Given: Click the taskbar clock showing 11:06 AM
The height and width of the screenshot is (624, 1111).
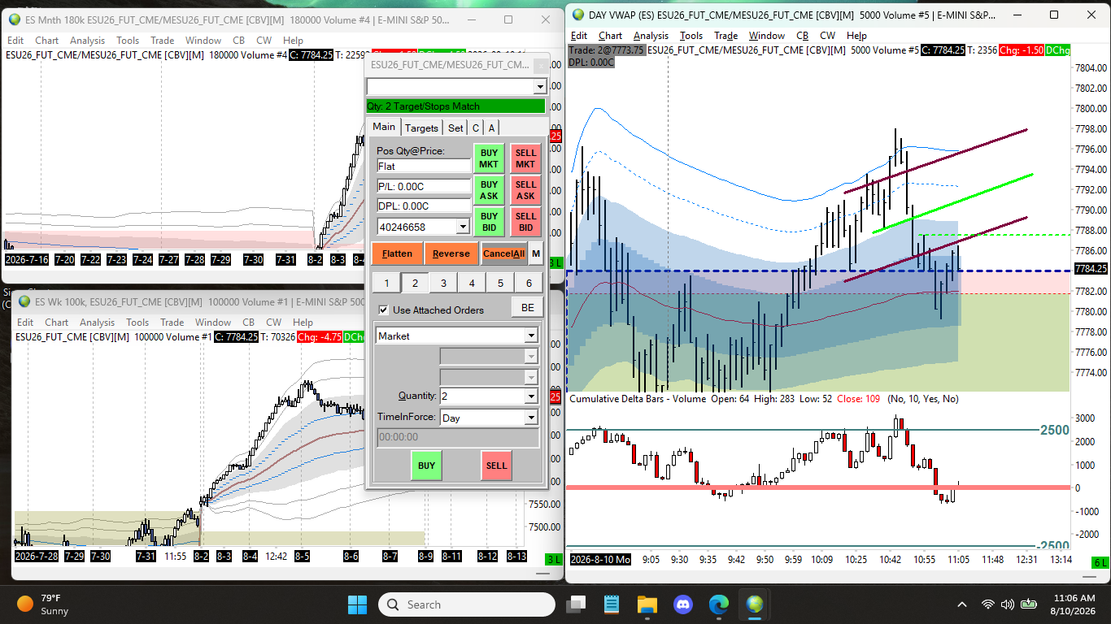Looking at the screenshot, I should point(1073,604).
